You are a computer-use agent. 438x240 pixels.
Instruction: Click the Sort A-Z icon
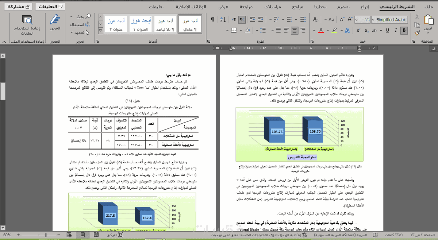223,19
